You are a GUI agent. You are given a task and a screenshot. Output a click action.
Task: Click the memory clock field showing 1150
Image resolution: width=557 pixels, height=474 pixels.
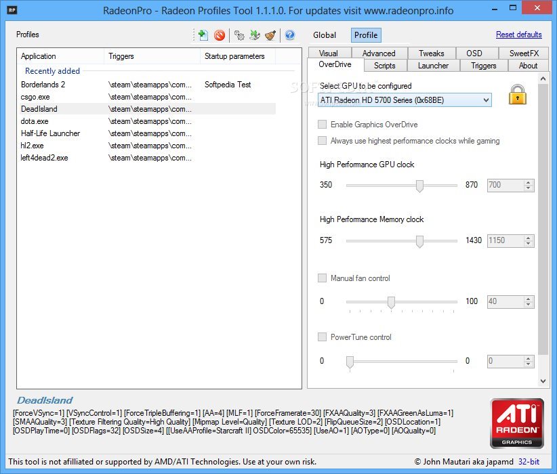point(505,240)
